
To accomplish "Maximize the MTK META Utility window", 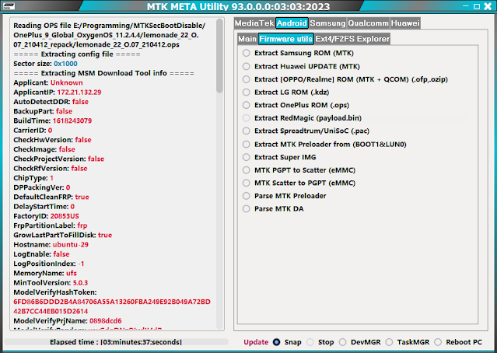I will coord(477,6).
